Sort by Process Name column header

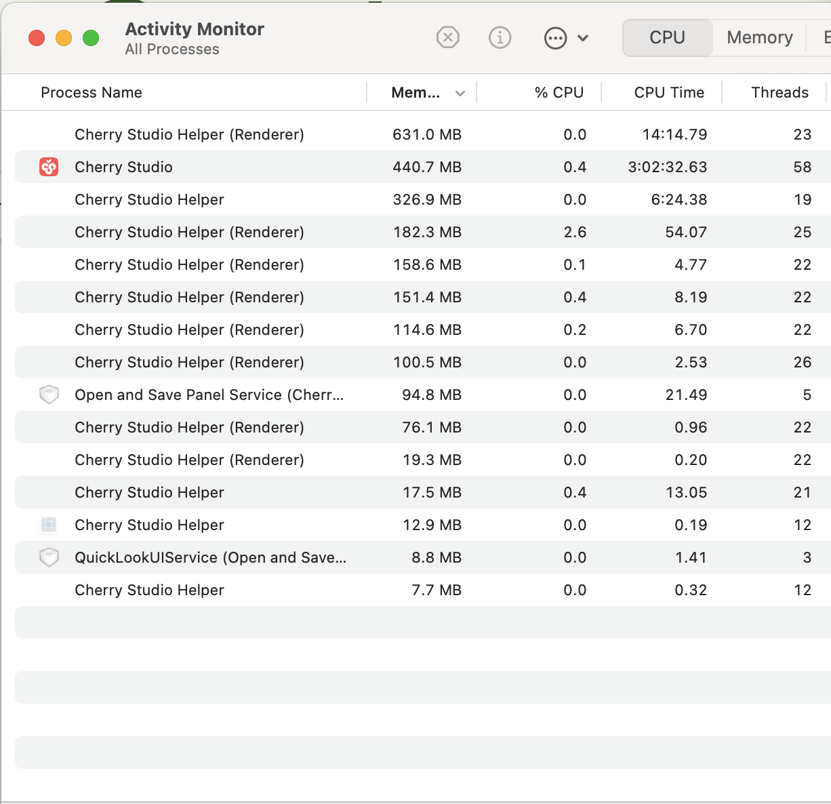tap(92, 93)
